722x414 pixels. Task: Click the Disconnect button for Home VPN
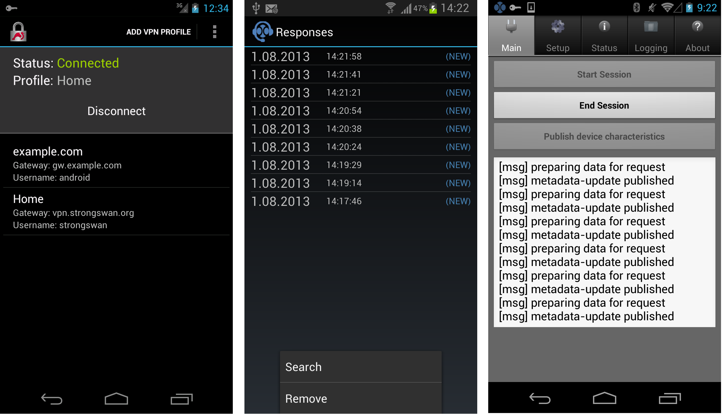pyautogui.click(x=116, y=110)
